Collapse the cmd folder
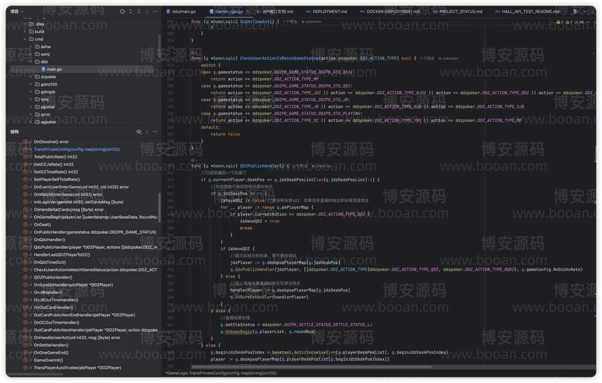The image size is (602, 383). (x=24, y=39)
